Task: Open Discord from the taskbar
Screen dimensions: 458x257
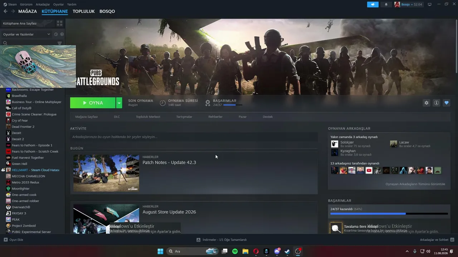Action: click(x=277, y=251)
